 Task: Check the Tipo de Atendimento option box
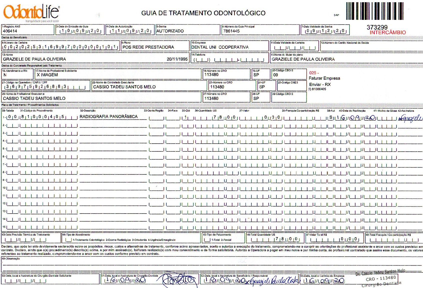68,240
